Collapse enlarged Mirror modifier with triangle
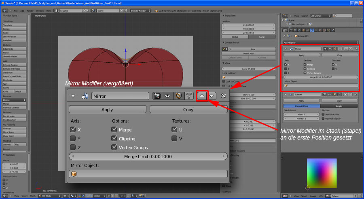The width and height of the screenshot is (364, 199). [73, 96]
